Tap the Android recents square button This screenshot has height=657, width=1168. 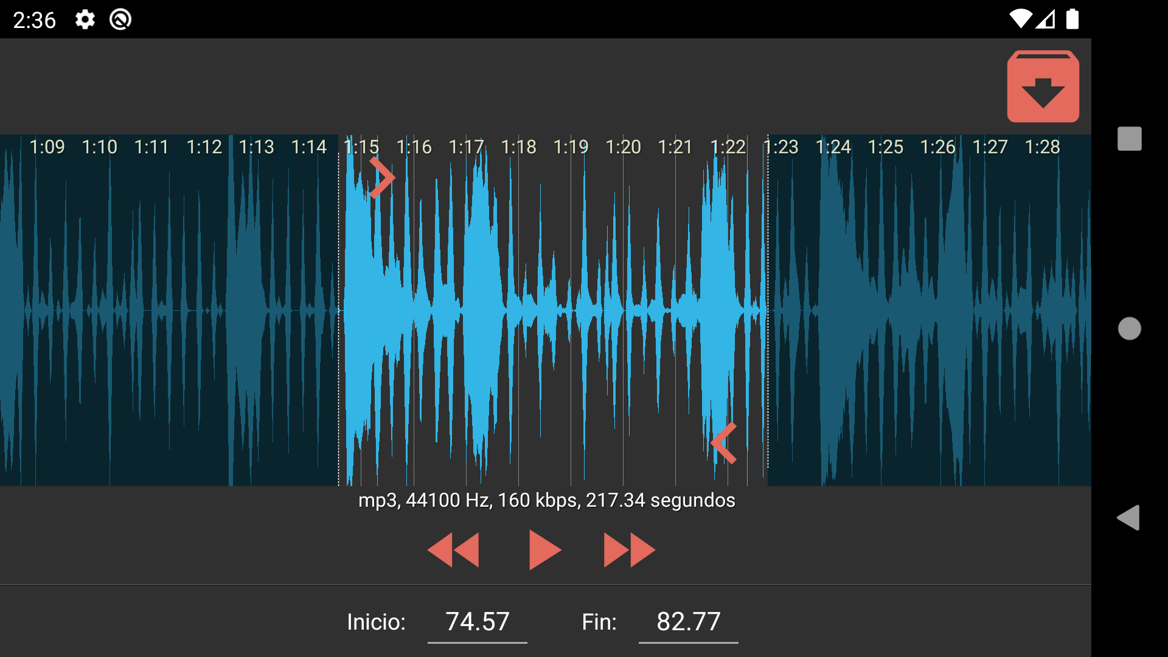point(1129,139)
